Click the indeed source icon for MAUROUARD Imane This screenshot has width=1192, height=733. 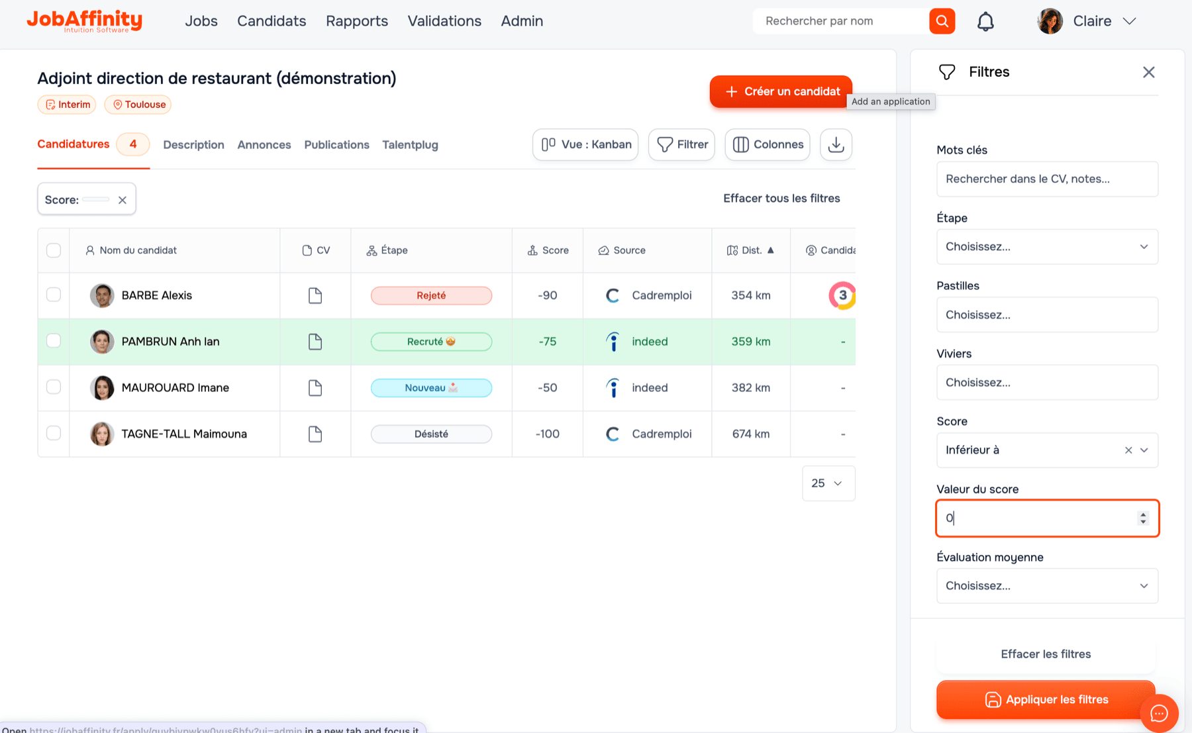[613, 388]
